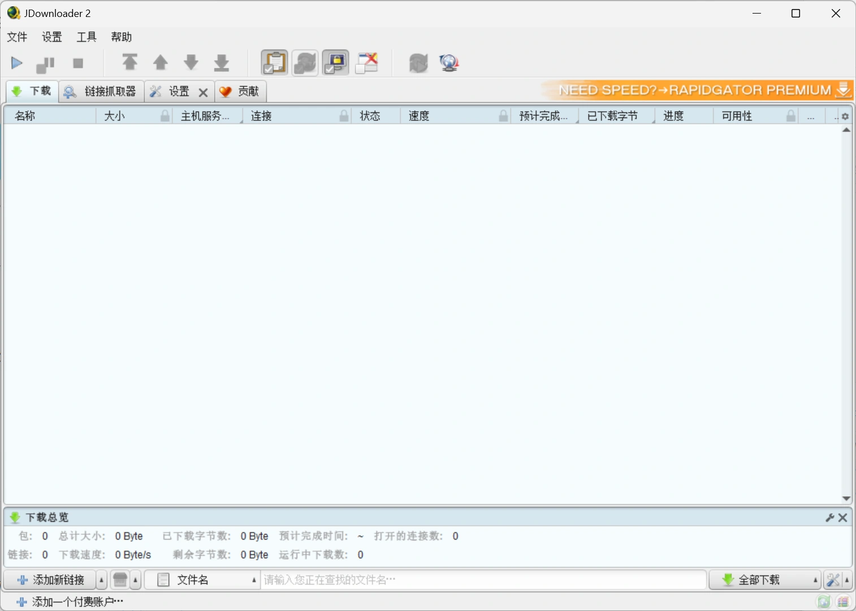Viewport: 856px width, 611px height.
Task: Sort by 已下载字节 column header
Action: tap(616, 116)
